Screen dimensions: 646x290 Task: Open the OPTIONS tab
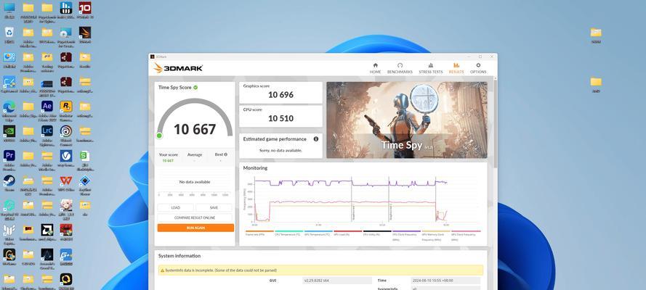coord(478,68)
